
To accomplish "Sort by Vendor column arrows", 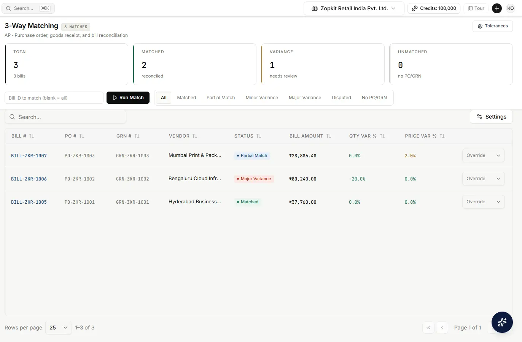I will click(x=195, y=136).
